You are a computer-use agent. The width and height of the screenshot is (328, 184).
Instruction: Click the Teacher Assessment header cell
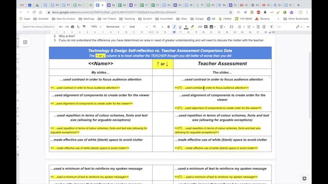point(222,63)
